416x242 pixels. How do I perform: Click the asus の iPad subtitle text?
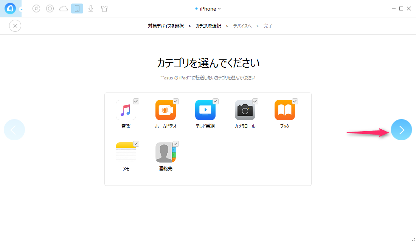pyautogui.click(x=208, y=78)
